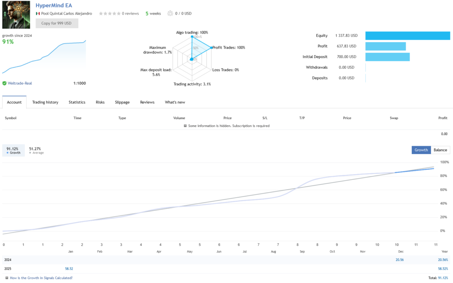Click the Profit column header
The height and width of the screenshot is (283, 453).
pos(442,118)
